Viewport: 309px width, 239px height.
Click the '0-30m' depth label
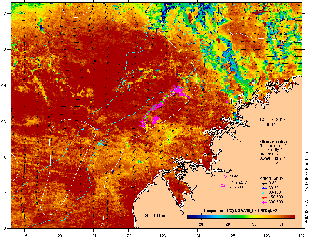[x=274, y=183]
